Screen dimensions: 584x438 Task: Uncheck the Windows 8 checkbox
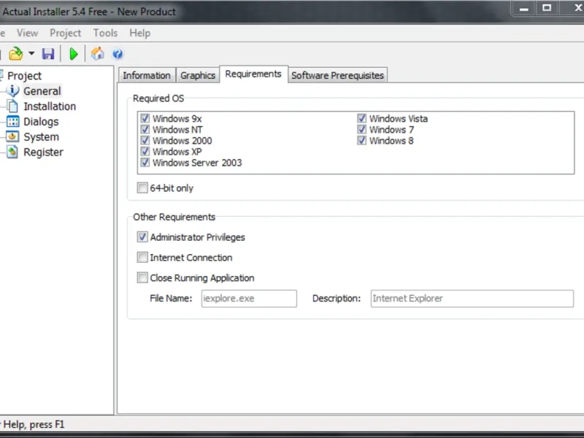click(x=361, y=140)
